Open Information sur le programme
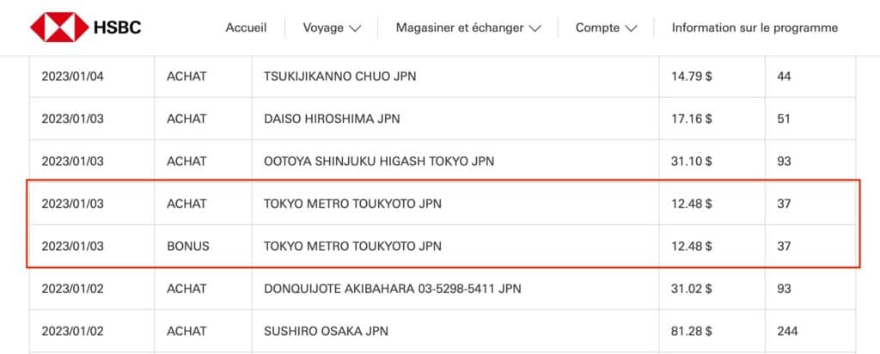The image size is (880, 354). tap(755, 27)
